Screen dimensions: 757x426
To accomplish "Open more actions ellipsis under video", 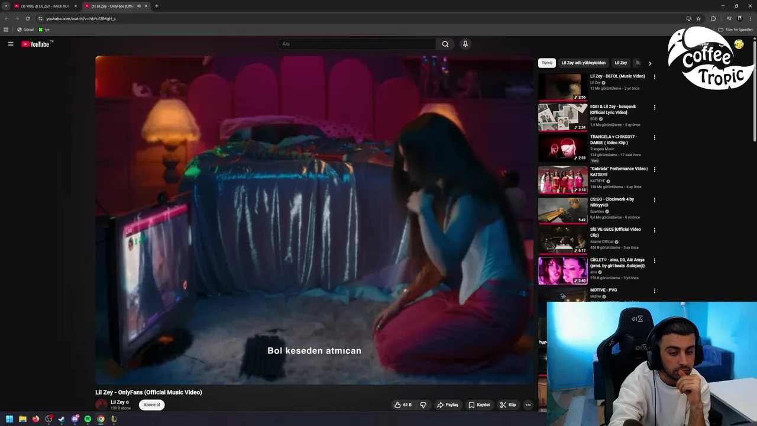I will pyautogui.click(x=528, y=405).
